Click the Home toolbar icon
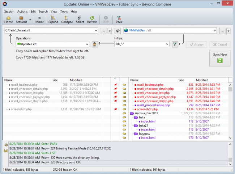Viewport: 235px width, 174px height. pos(9,19)
